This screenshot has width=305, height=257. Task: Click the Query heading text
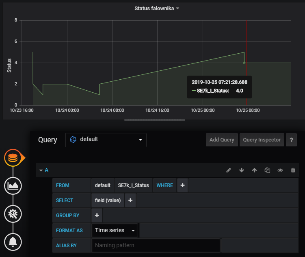point(48,140)
